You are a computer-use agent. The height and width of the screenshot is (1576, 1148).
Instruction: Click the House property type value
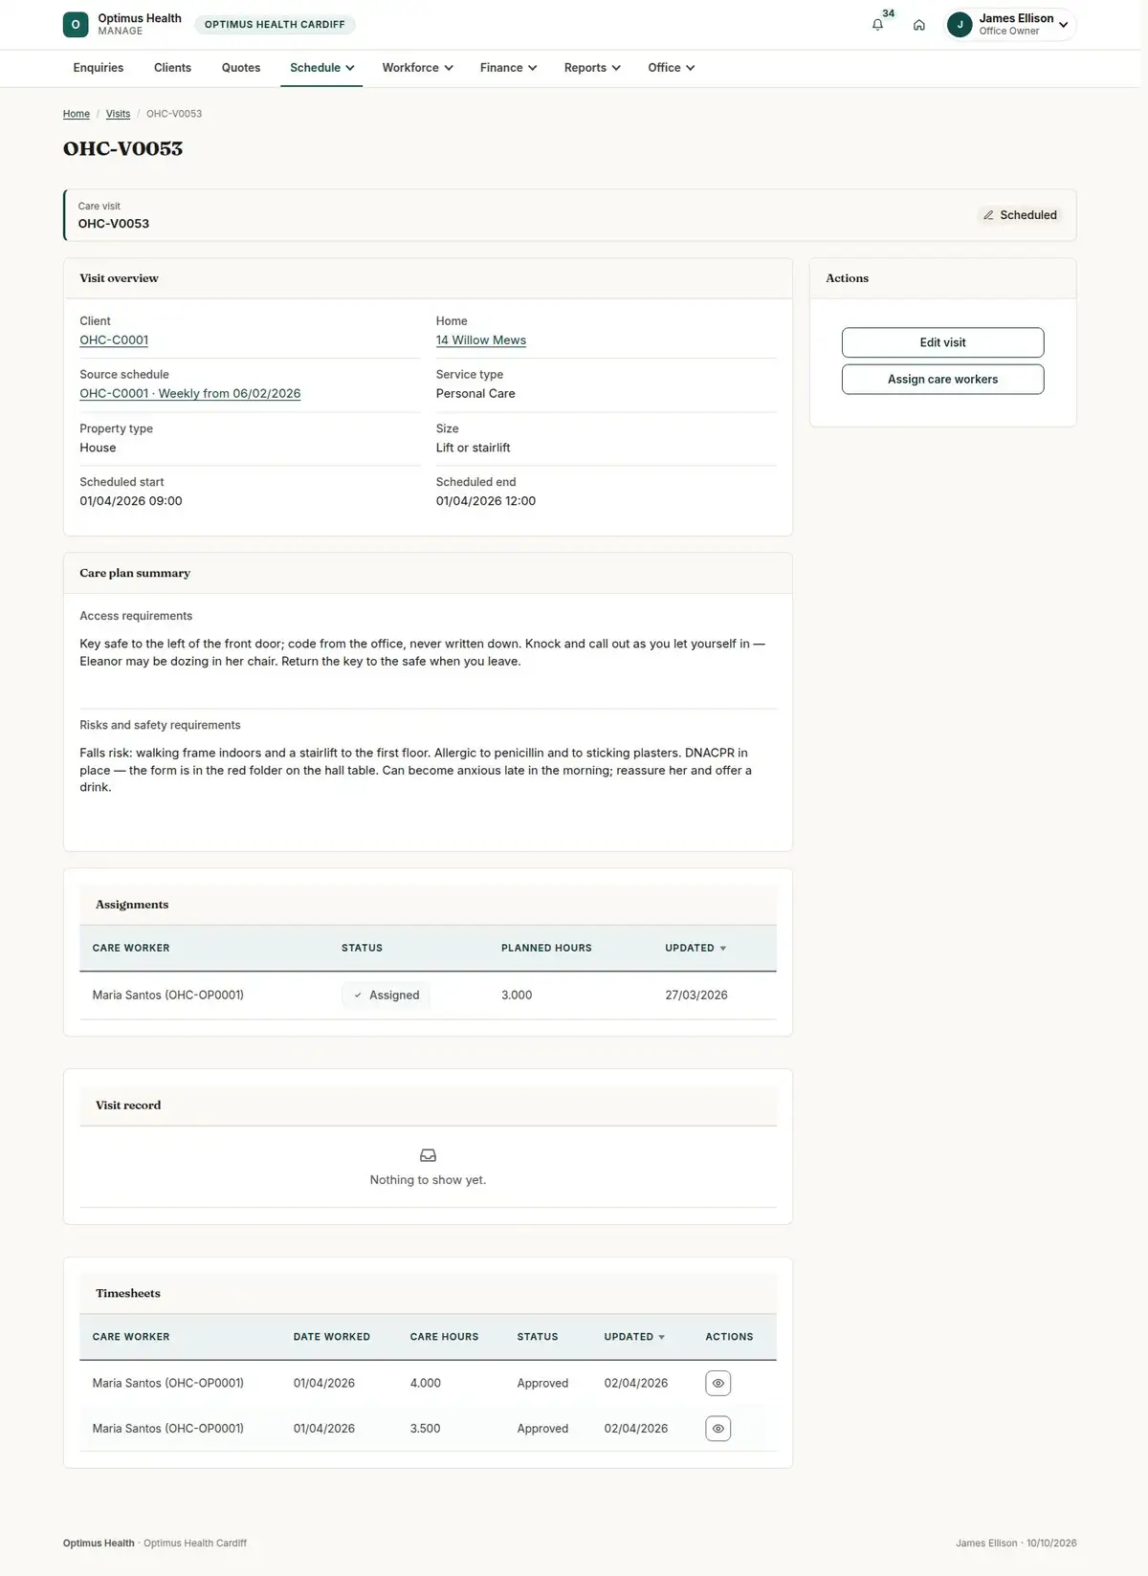[98, 448]
